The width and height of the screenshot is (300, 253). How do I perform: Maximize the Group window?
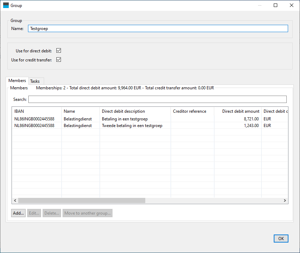(275, 5)
